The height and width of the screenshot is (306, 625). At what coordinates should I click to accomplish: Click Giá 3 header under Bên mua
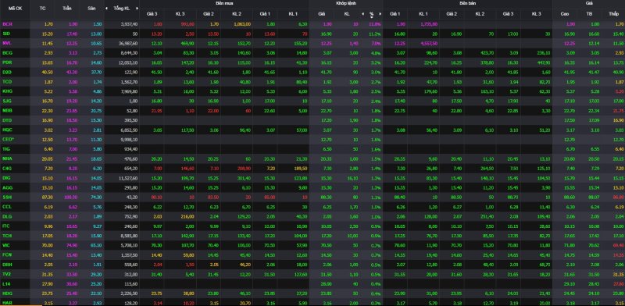[152, 14]
